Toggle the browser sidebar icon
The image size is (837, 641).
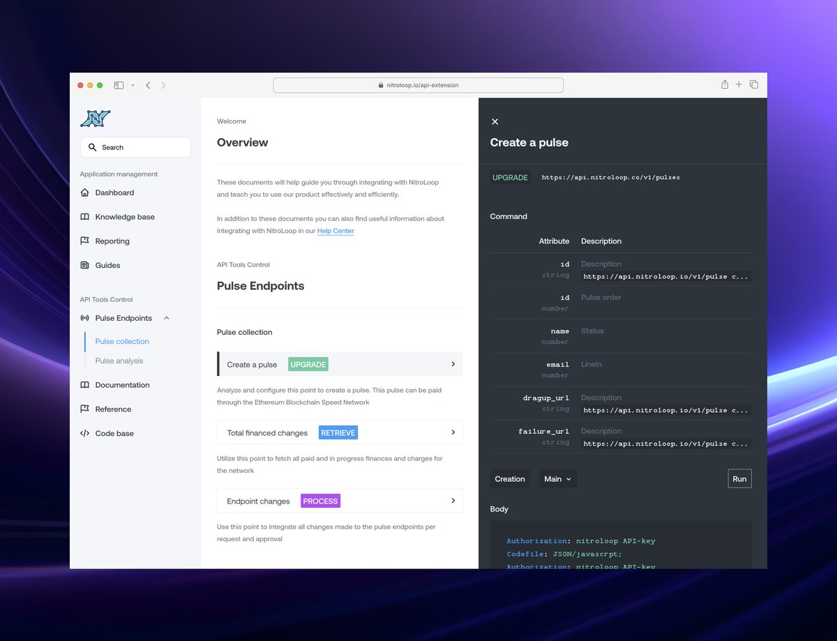point(119,85)
